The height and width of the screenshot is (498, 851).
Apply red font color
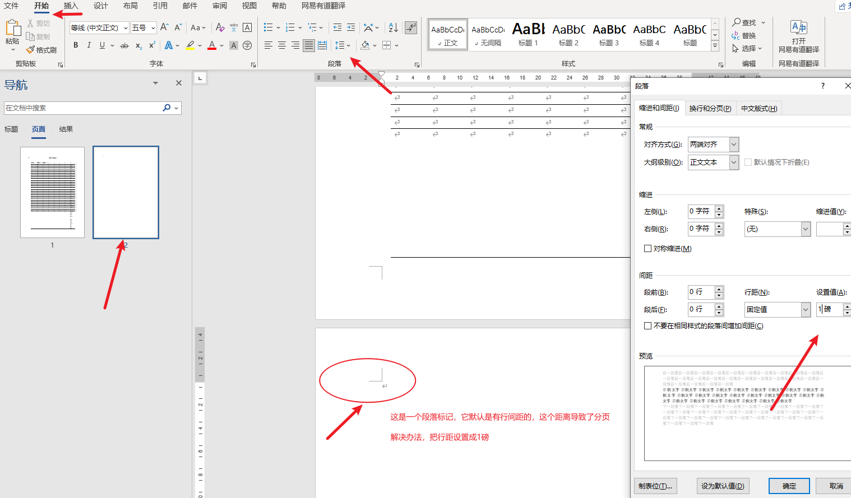(212, 45)
